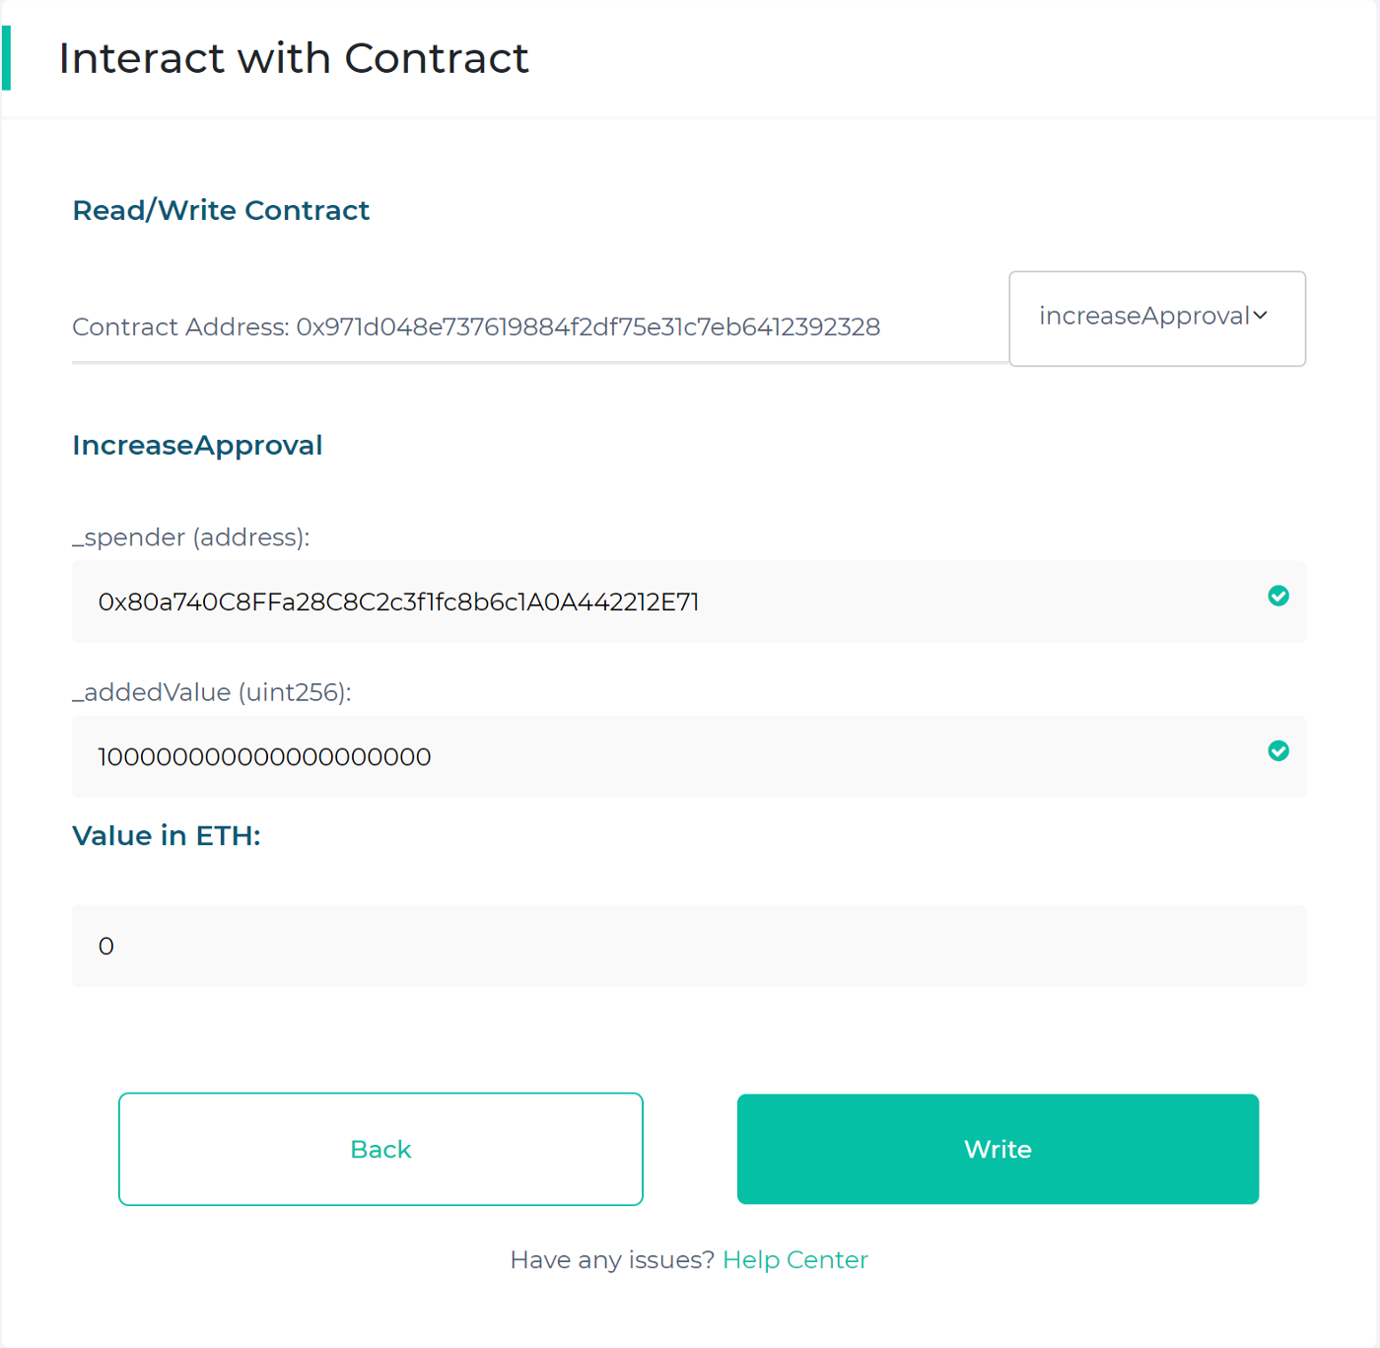Click the _spender (address) label
This screenshot has width=1380, height=1348.
(191, 537)
